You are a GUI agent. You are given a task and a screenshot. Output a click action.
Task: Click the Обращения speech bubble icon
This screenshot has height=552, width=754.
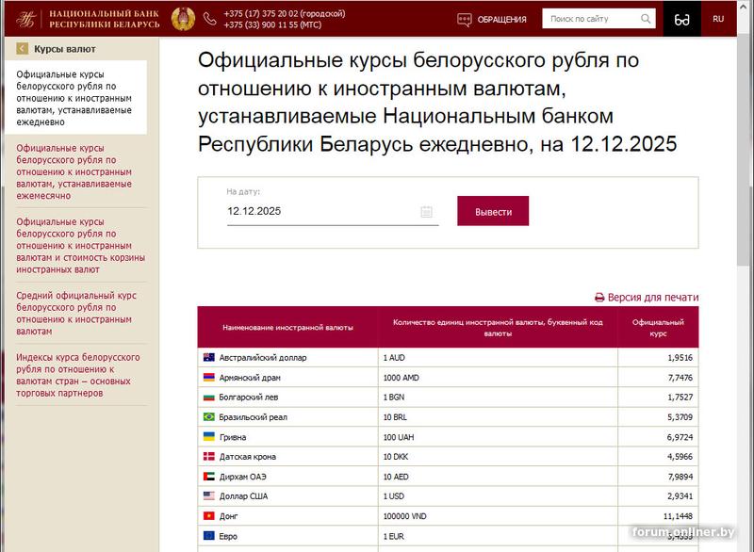pyautogui.click(x=464, y=20)
